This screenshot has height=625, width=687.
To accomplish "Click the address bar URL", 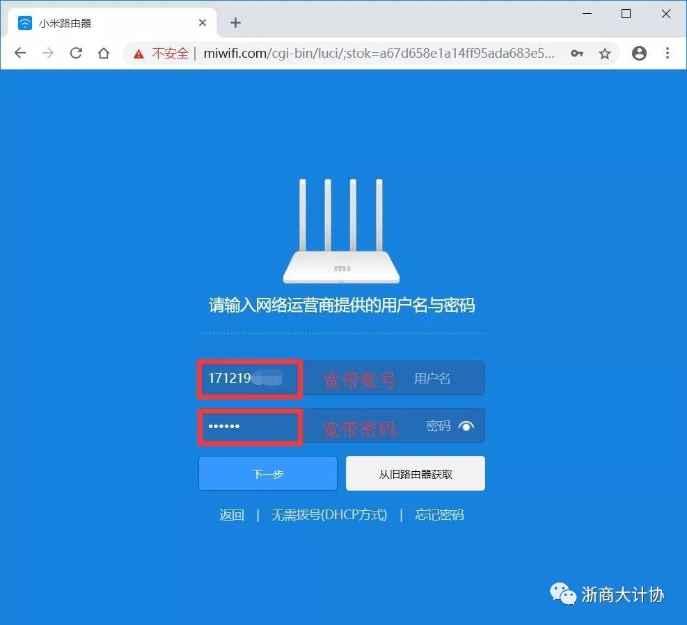I will [x=379, y=54].
